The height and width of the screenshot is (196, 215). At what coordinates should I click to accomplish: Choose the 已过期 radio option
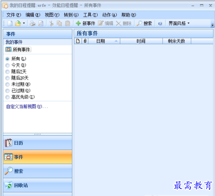pos(7,91)
